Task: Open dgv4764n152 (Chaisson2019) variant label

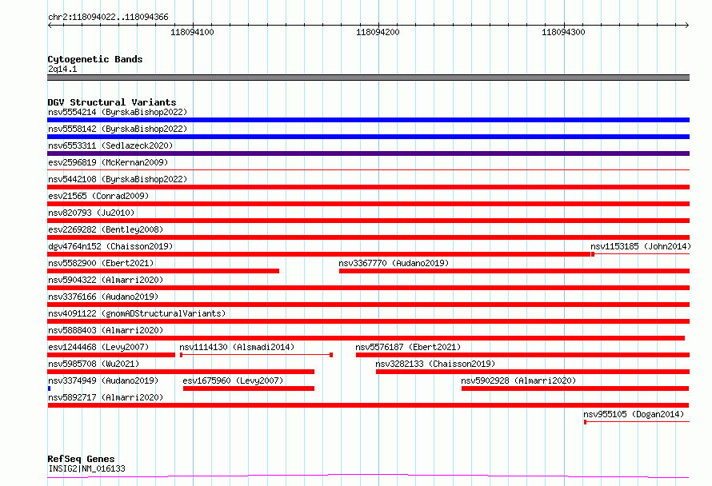Action: (x=110, y=246)
